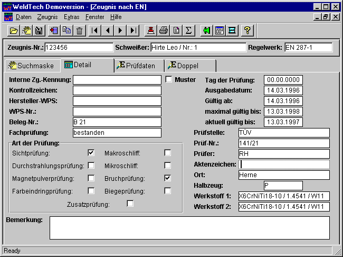
Task: Go to the next record arrow
Action: [121, 30]
